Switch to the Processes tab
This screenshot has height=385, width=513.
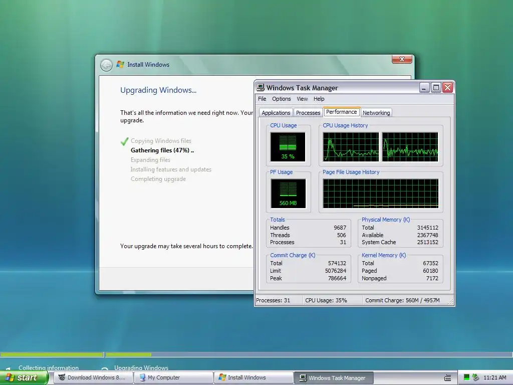pyautogui.click(x=308, y=113)
